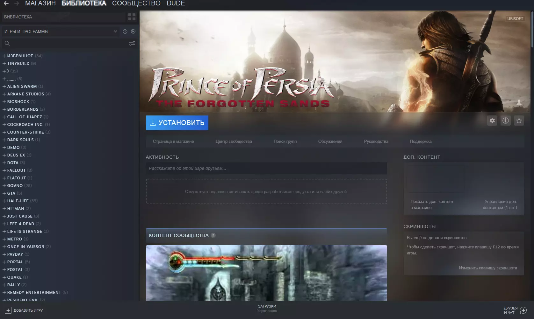
Task: Select the Dark Souls collection row
Action: pos(69,140)
